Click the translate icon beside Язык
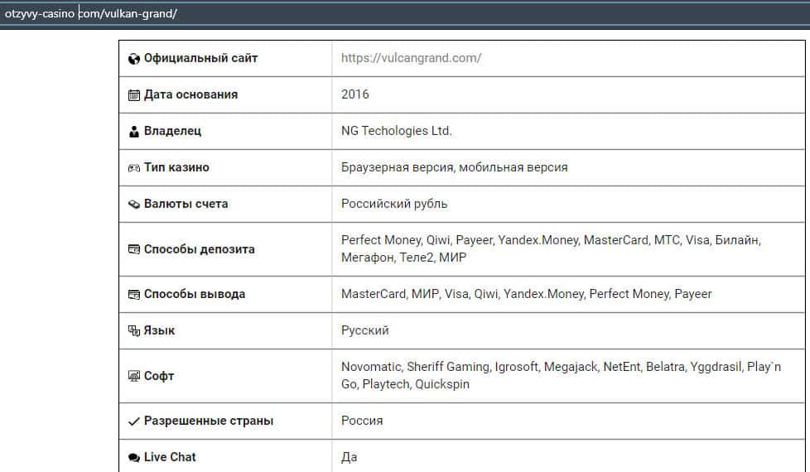 134,330
